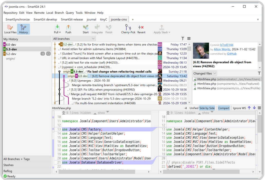
Task: Click the Push toolbar icon
Action: point(68,29)
